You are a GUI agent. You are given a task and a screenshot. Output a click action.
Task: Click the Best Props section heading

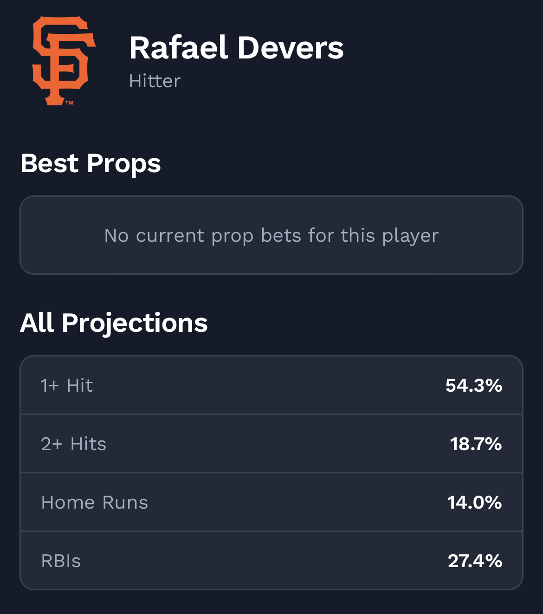point(90,163)
